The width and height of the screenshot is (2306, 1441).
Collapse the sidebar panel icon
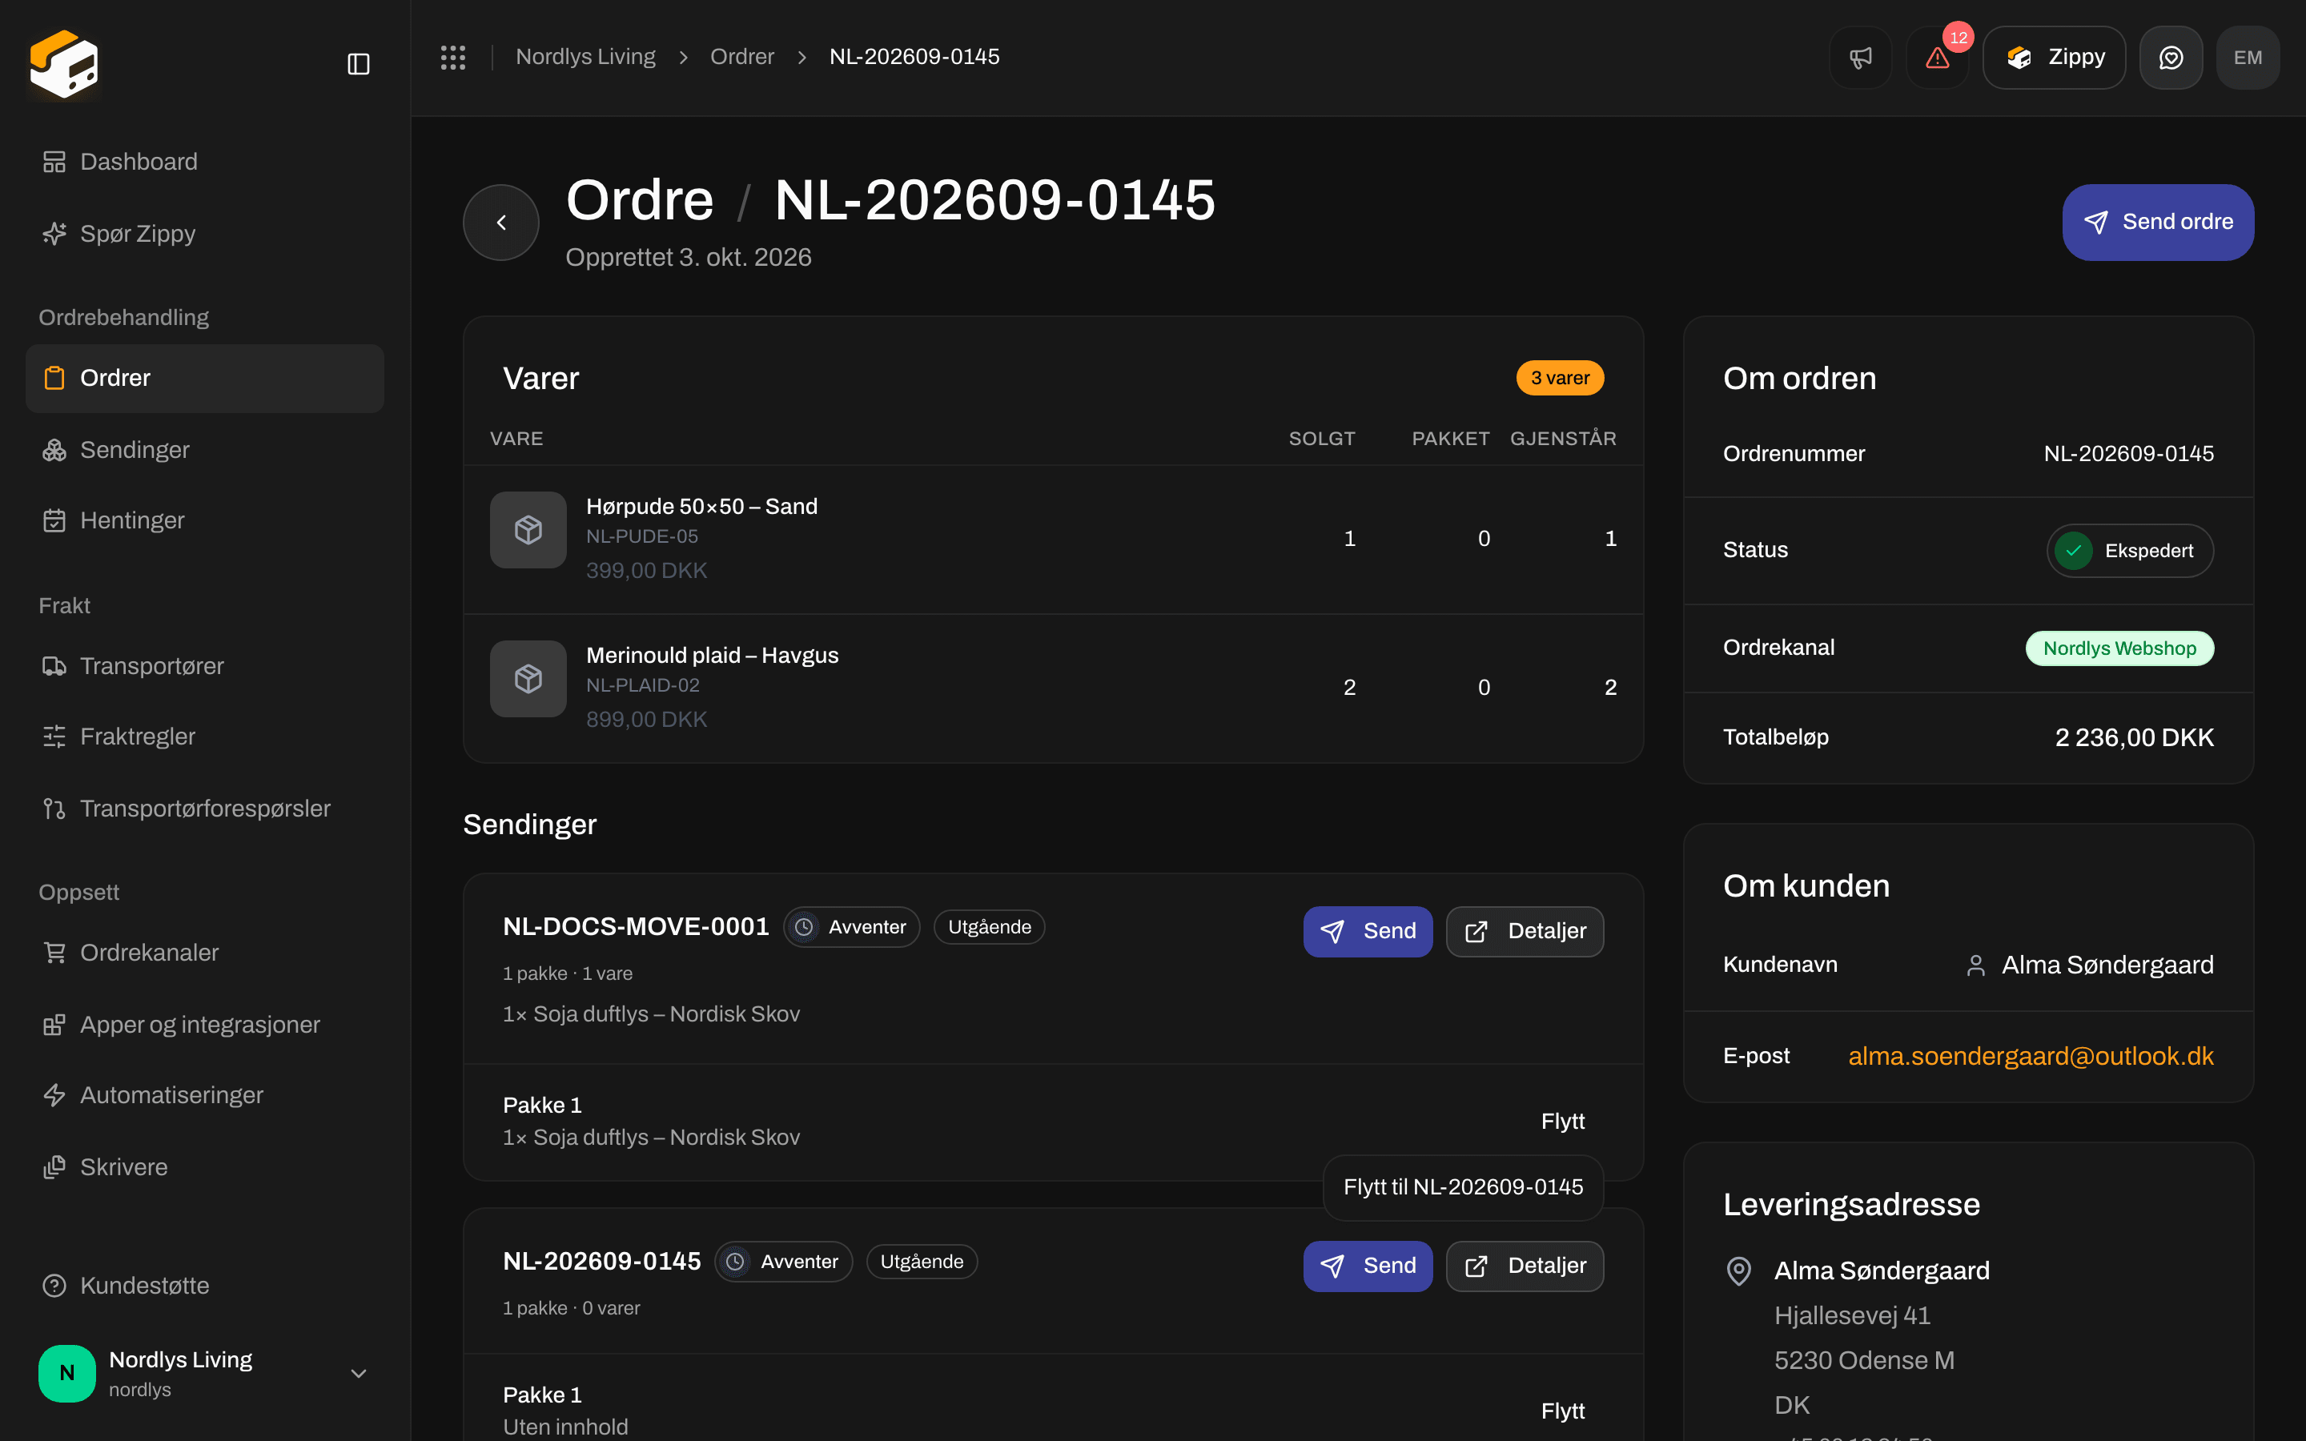(358, 64)
